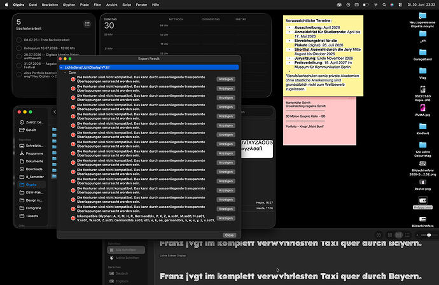Open reminders list icon in Bachelorarbeit widget

click(x=87, y=24)
